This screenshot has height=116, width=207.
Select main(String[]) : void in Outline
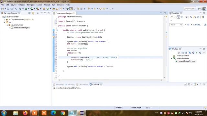(187, 61)
